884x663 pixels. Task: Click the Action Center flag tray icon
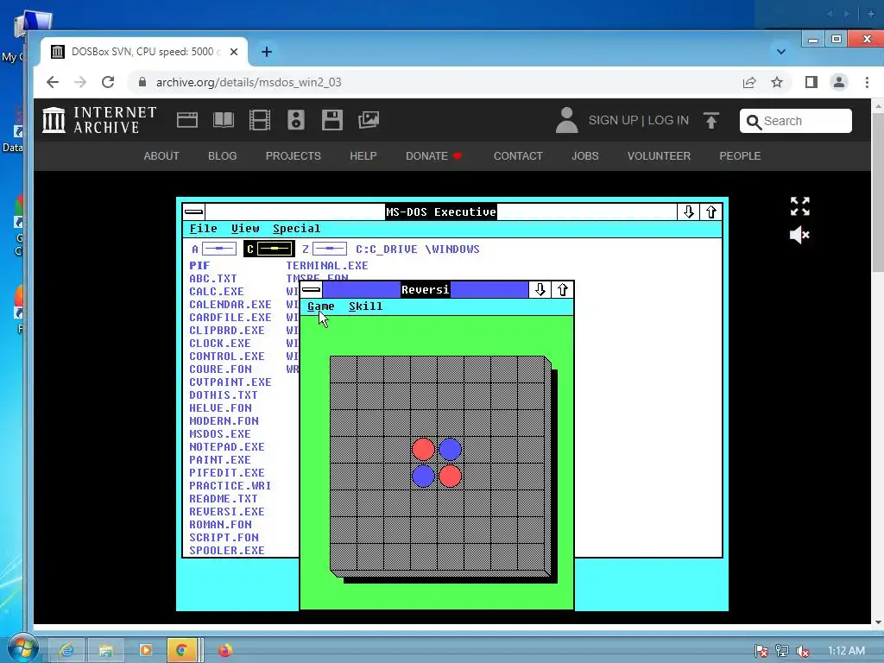[761, 651]
